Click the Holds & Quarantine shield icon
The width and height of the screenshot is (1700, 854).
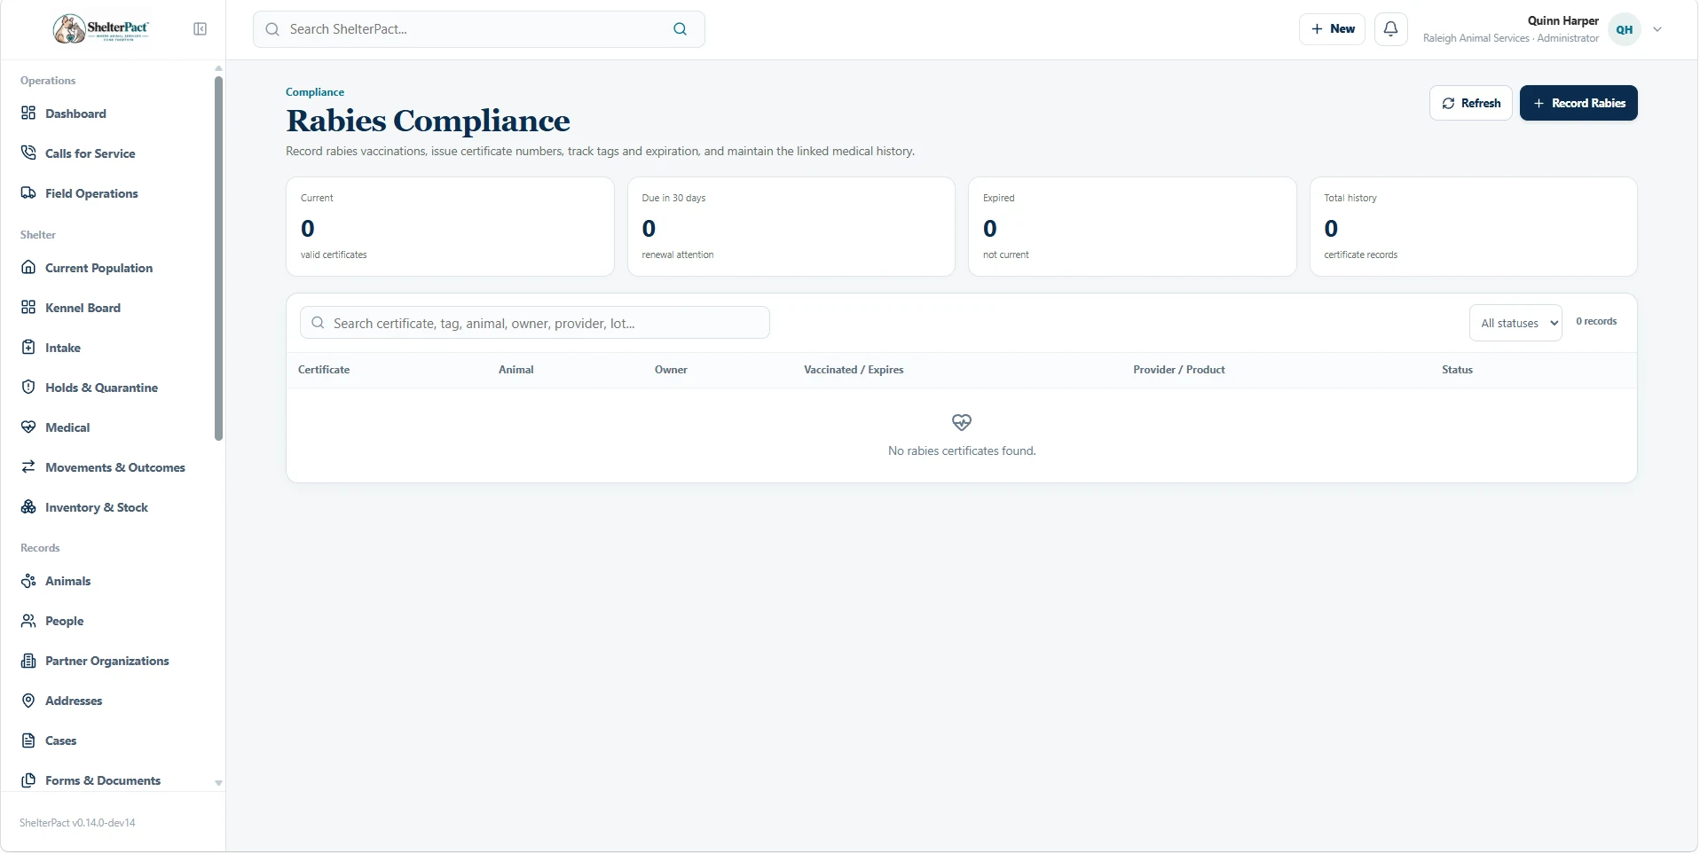tap(28, 388)
